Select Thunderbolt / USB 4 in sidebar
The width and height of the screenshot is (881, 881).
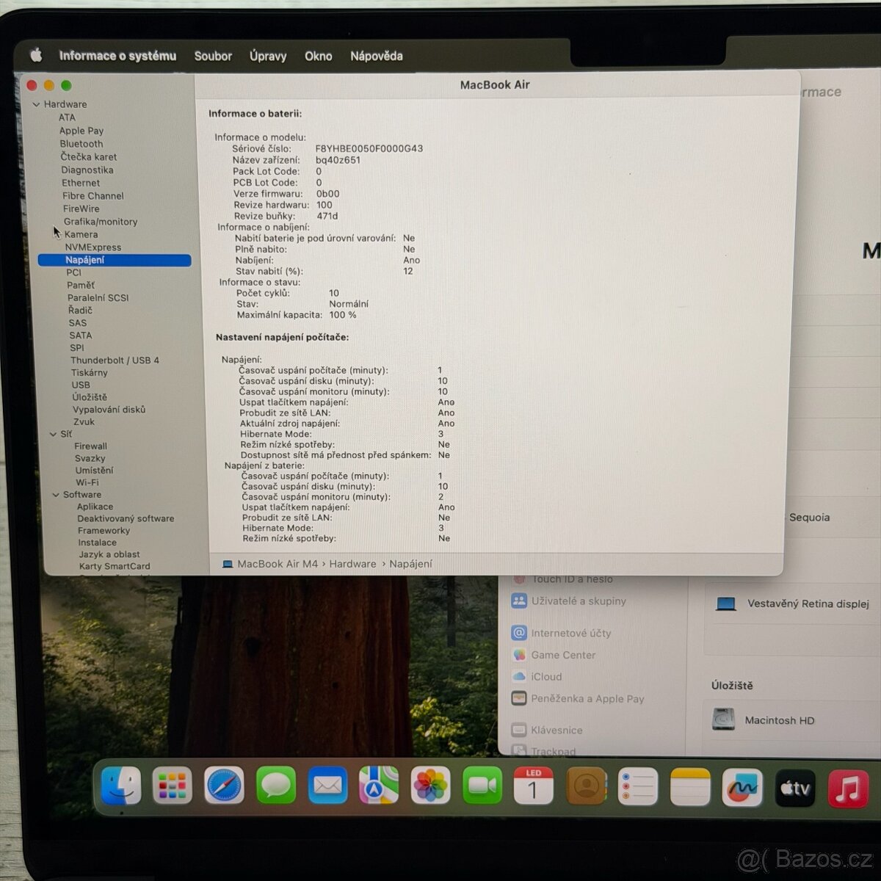(115, 360)
